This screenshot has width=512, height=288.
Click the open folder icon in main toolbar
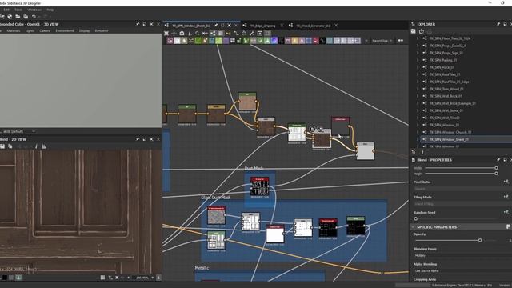point(18,16)
